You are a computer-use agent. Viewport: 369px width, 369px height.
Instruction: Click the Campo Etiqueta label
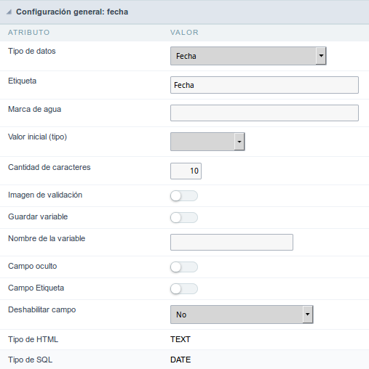[x=36, y=288]
